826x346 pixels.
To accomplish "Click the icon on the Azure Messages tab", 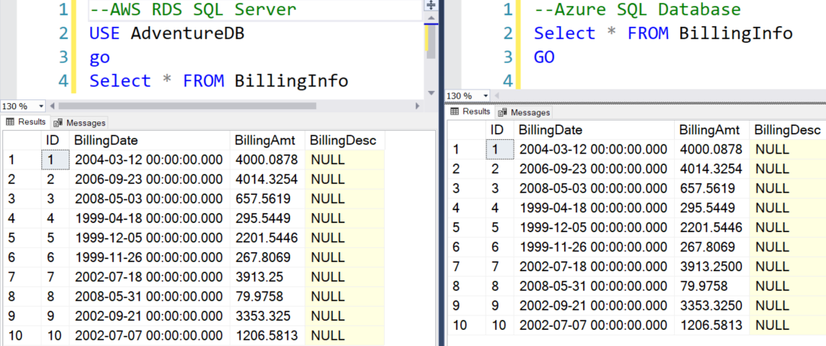I will point(503,112).
